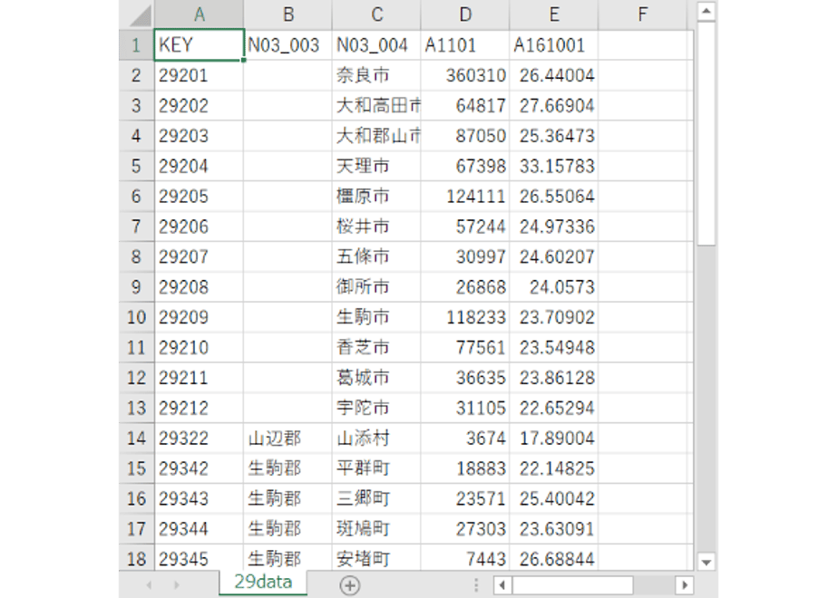Click the add new sheet plus icon
The width and height of the screenshot is (838, 598).
(349, 585)
